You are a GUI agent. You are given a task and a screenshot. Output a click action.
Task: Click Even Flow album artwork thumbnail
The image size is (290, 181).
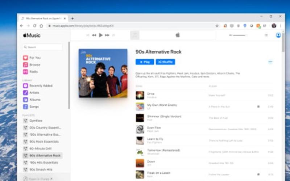point(140,129)
